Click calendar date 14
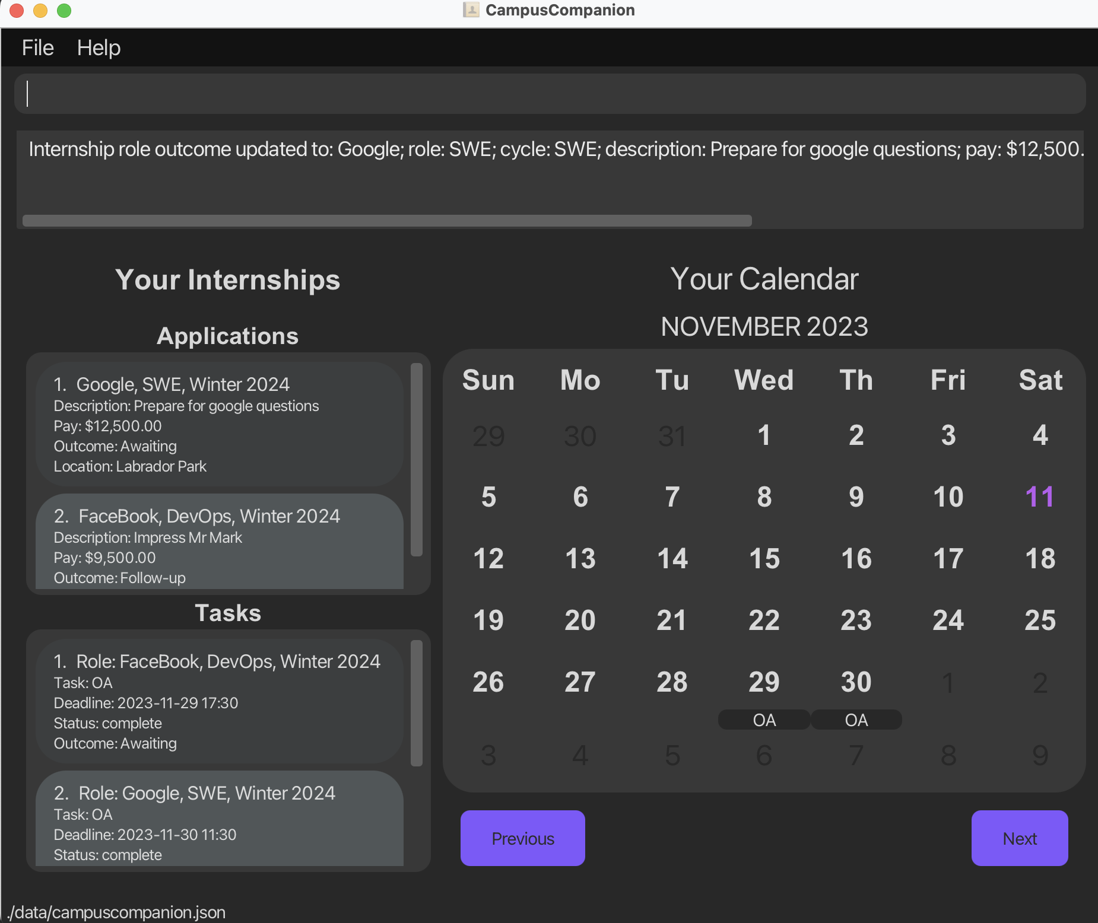This screenshot has width=1098, height=923. 672,559
